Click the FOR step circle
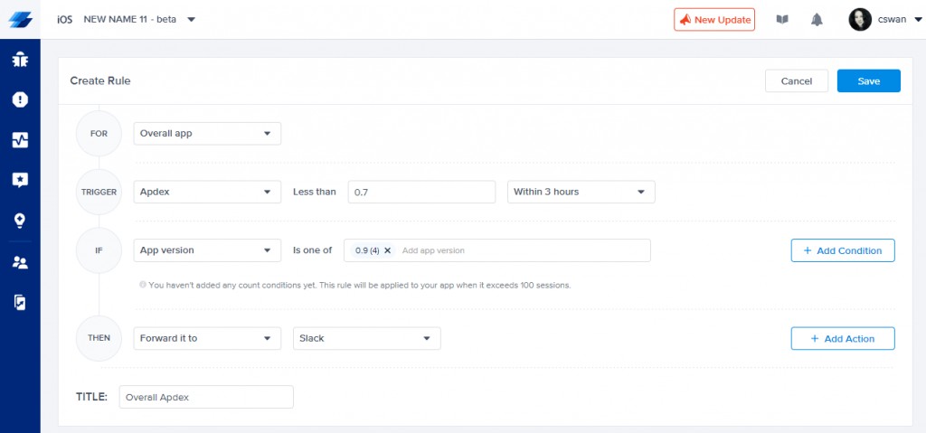926x433 pixels. point(99,134)
